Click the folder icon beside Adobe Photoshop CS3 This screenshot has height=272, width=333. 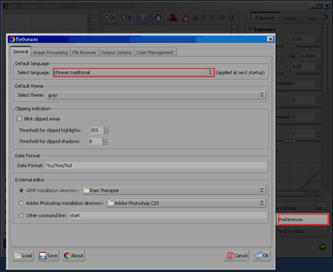[x=111, y=203]
